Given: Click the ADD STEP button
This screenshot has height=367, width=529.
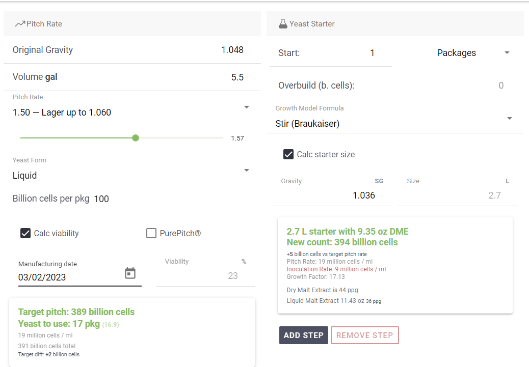Looking at the screenshot, I should click(304, 335).
